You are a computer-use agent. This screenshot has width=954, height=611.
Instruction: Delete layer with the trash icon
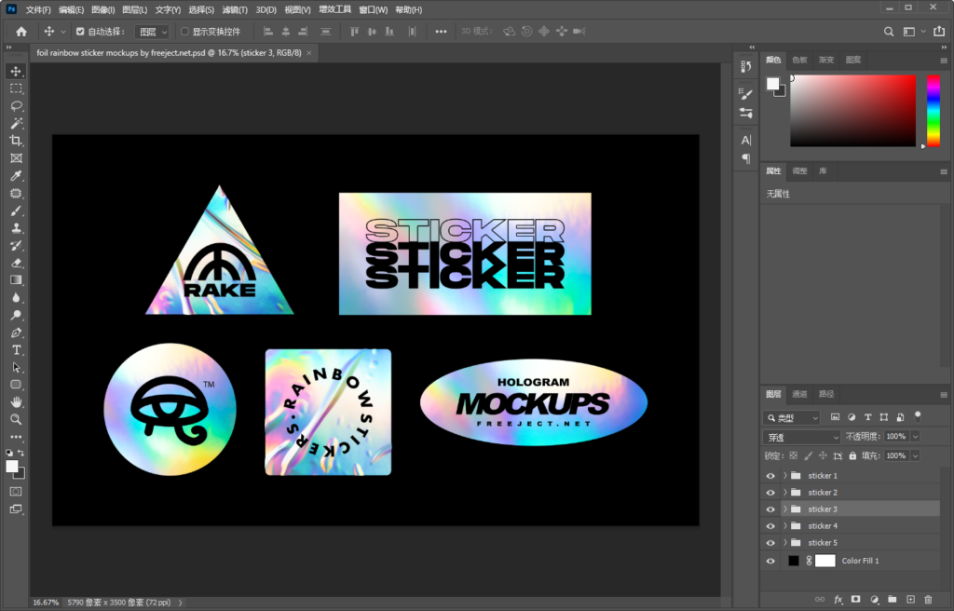coord(928,600)
